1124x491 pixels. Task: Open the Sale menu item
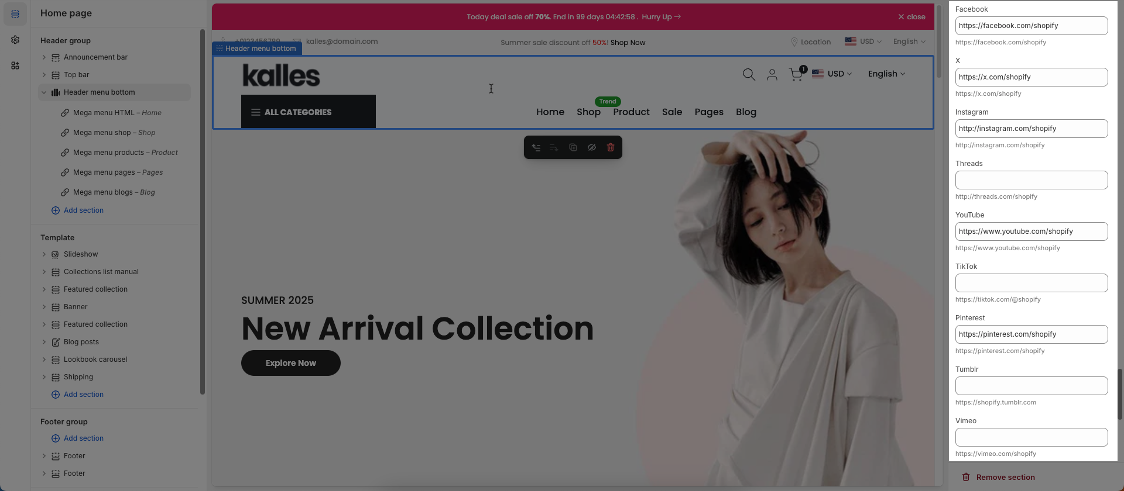coord(672,112)
